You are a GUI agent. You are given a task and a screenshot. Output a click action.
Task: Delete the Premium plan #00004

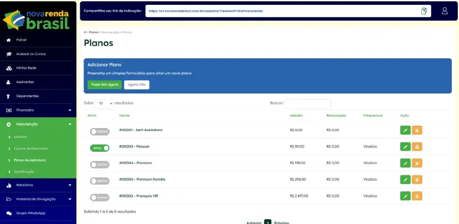pos(417,163)
